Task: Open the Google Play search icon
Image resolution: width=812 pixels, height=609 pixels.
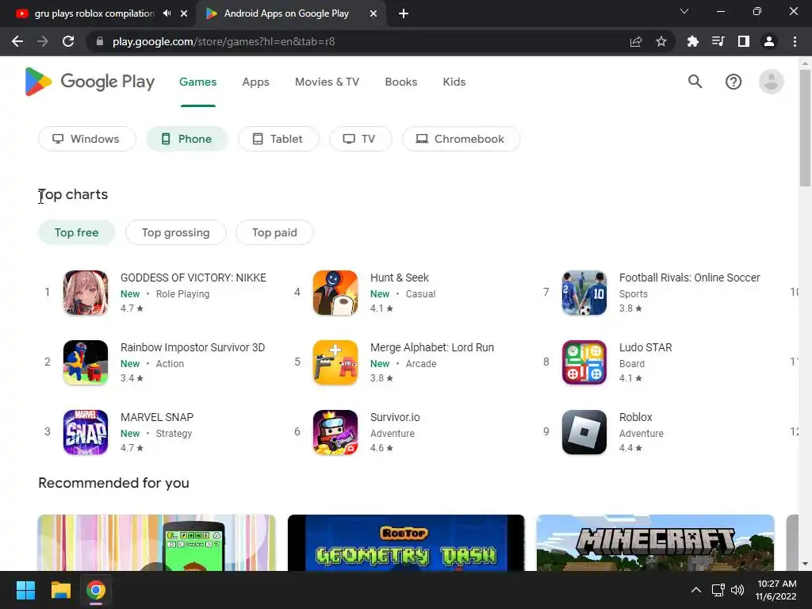Action: tap(695, 82)
